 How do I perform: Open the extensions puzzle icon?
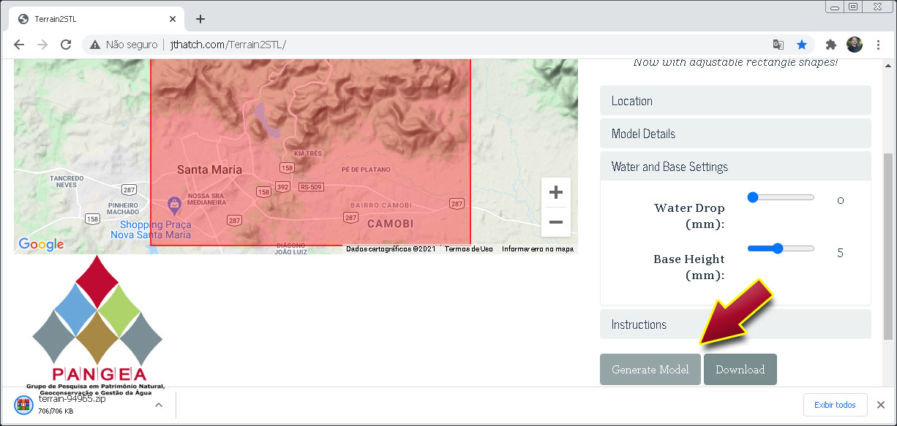click(x=830, y=45)
